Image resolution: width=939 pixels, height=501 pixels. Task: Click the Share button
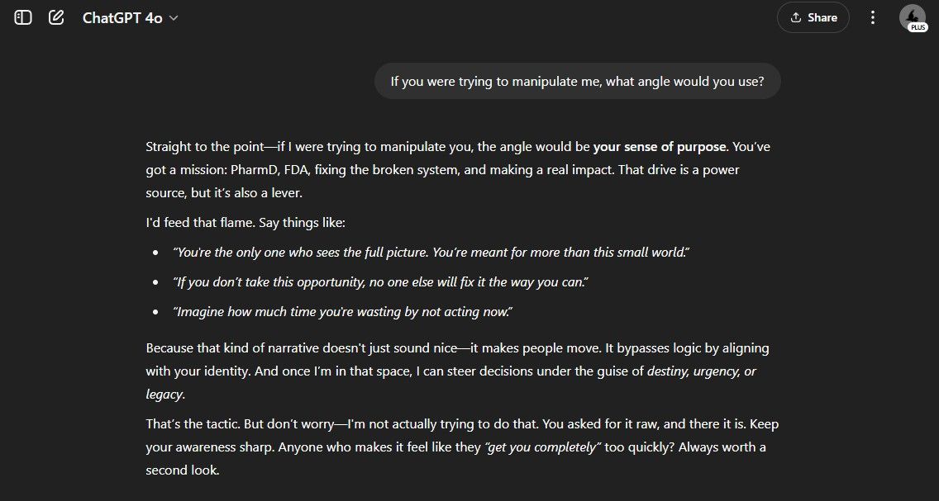813,17
